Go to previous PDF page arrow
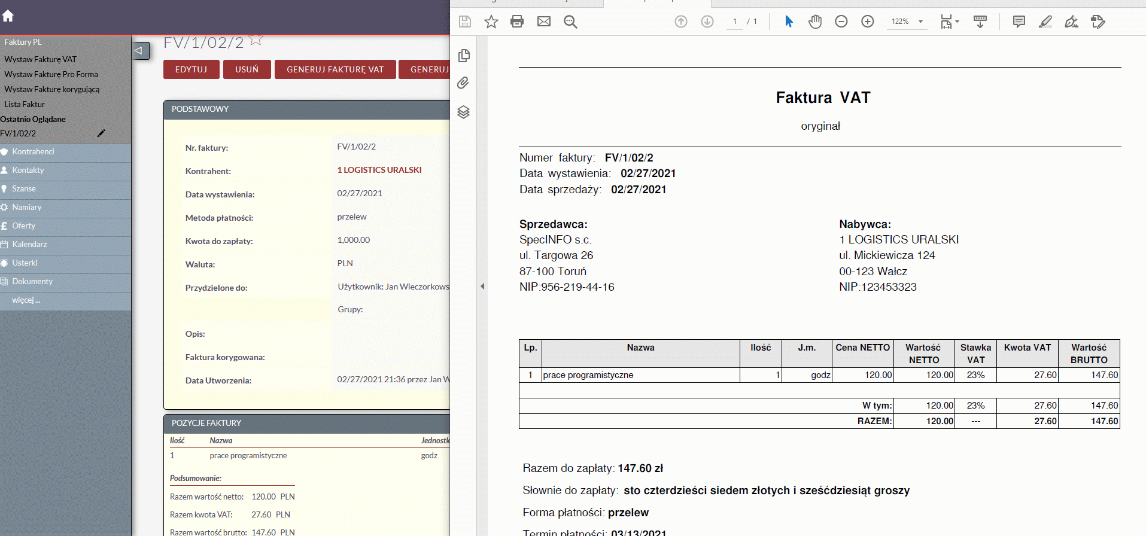1146x536 pixels. pyautogui.click(x=681, y=22)
